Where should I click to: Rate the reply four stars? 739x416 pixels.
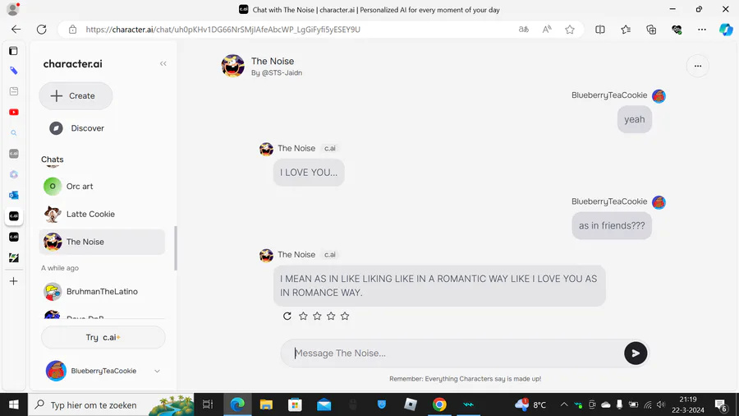tap(345, 316)
